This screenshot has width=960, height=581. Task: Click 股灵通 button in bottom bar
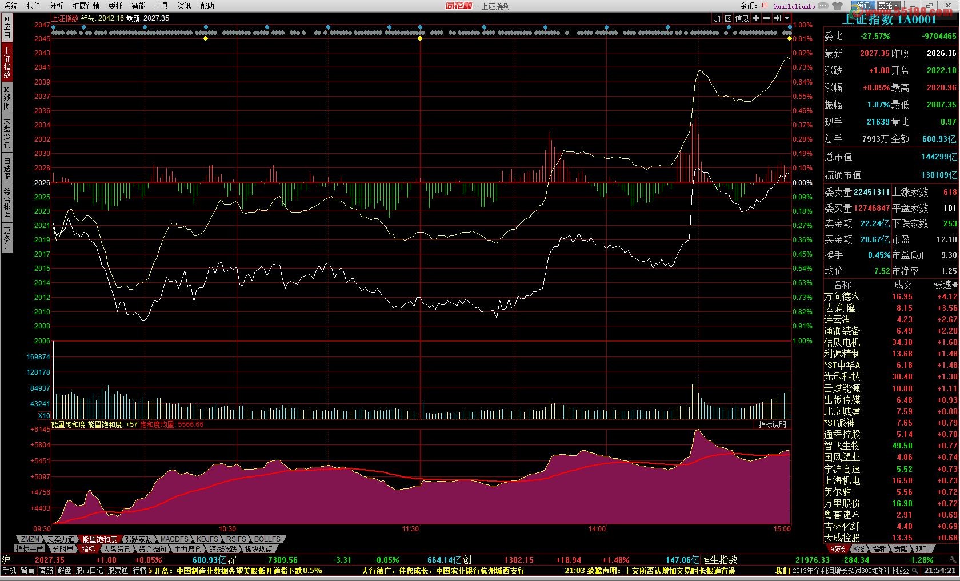pyautogui.click(x=118, y=570)
